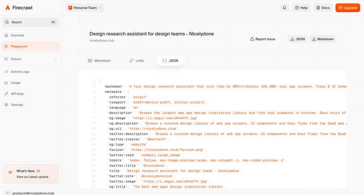
Task: Click the What's New megaphone icon
Action: (10, 172)
